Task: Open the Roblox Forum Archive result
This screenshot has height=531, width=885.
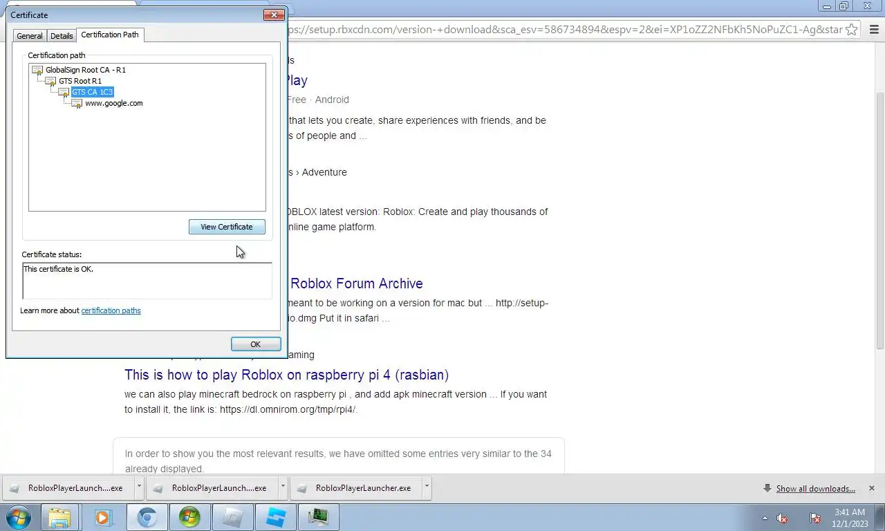Action: point(357,283)
